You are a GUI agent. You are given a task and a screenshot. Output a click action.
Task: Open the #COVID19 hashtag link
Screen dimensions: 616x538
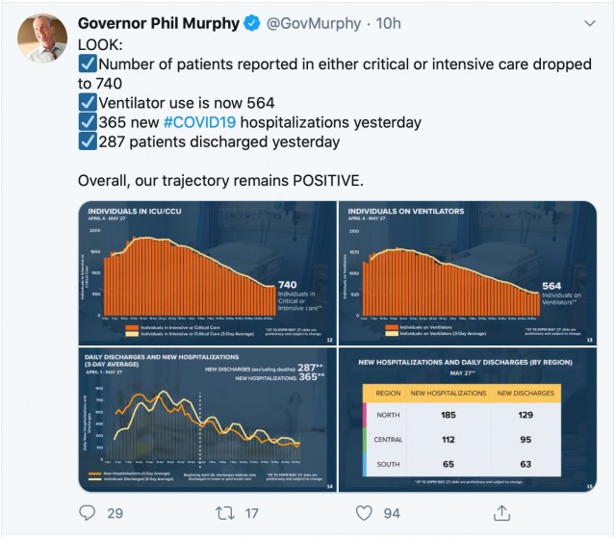click(x=198, y=122)
